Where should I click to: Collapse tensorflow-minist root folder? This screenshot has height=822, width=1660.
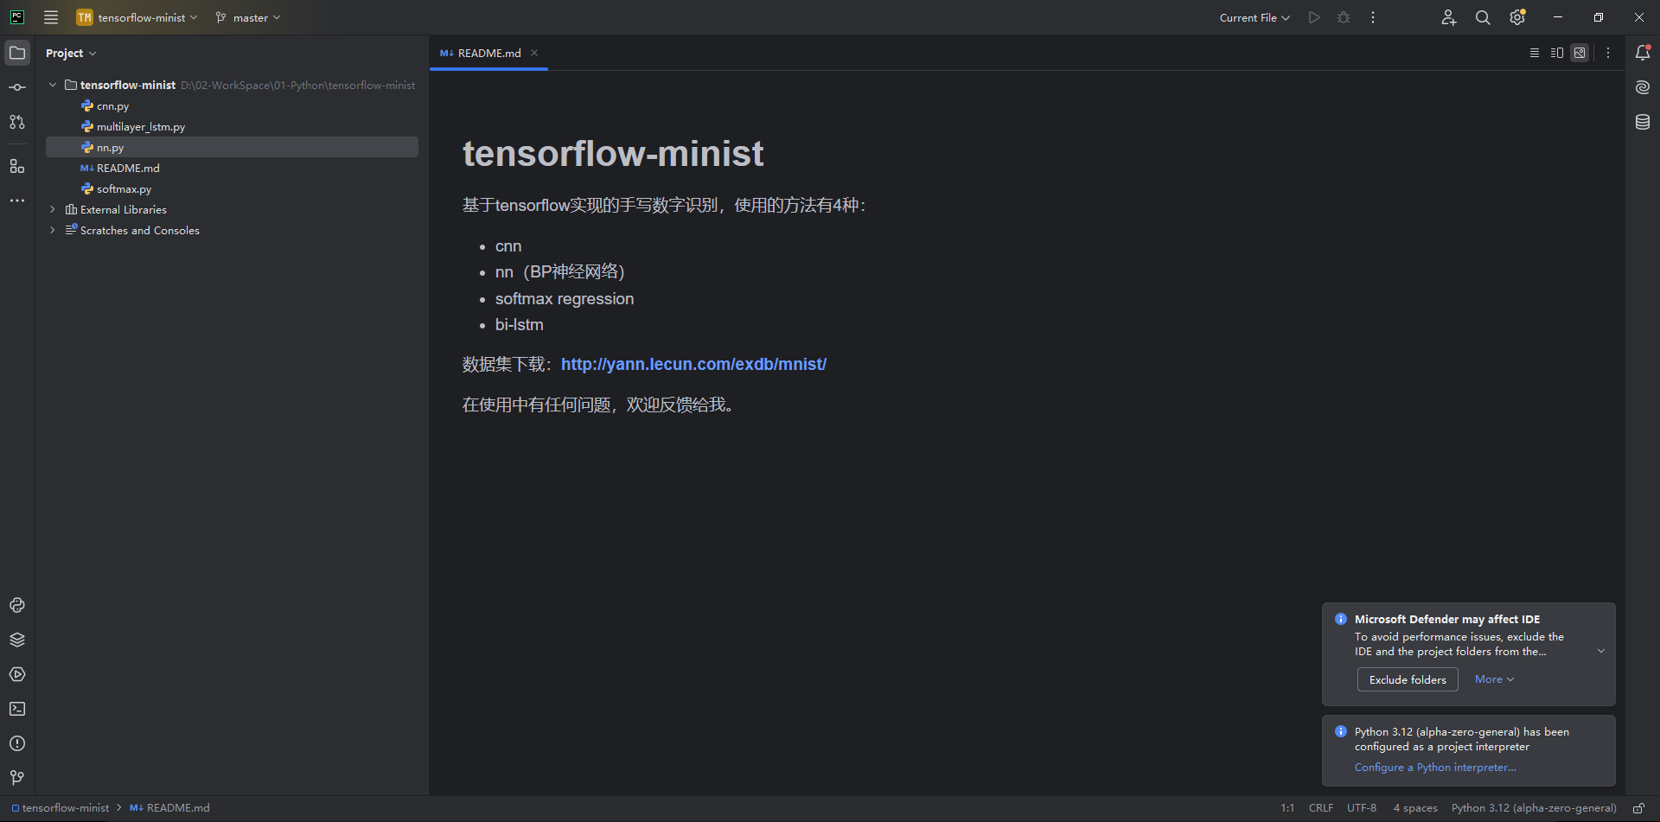coord(53,85)
